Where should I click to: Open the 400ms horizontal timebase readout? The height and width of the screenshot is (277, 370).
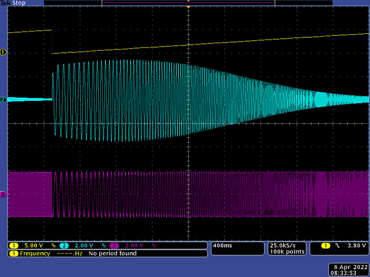pos(222,246)
